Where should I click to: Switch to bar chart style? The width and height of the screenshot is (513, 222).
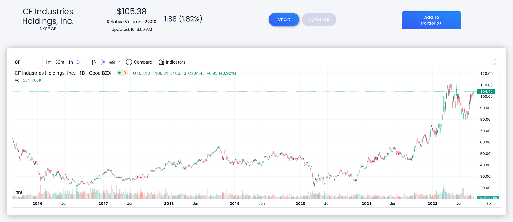click(94, 62)
